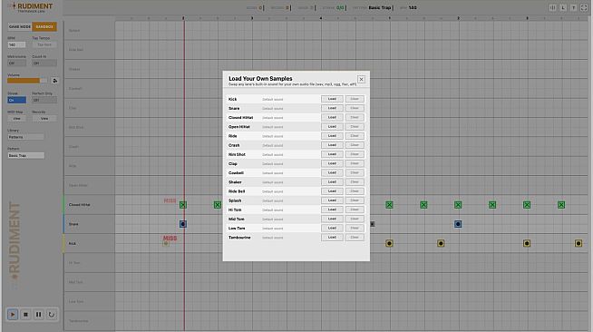Toggle the Streak setting currently On
The image size is (593, 332).
tap(16, 100)
